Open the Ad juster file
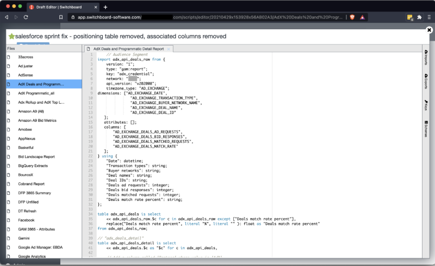The image size is (435, 266). pyautogui.click(x=44, y=66)
